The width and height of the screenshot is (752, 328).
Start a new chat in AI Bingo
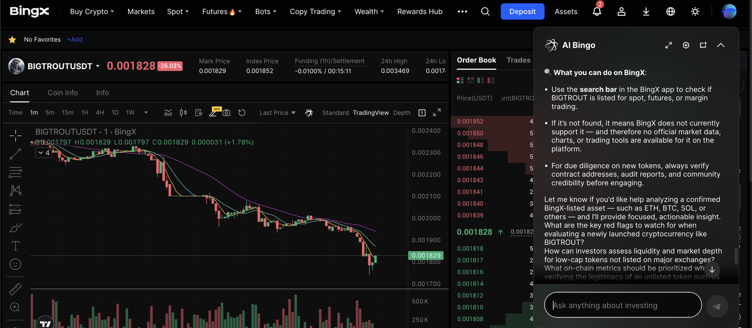coord(703,45)
